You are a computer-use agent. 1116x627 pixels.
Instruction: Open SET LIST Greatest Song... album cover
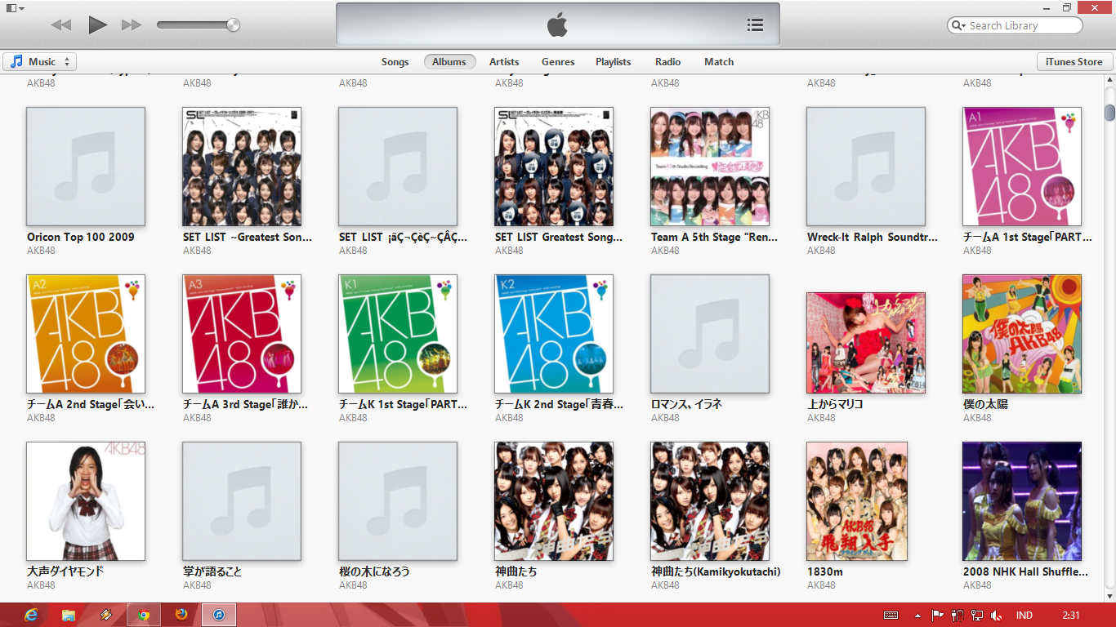[x=554, y=167]
